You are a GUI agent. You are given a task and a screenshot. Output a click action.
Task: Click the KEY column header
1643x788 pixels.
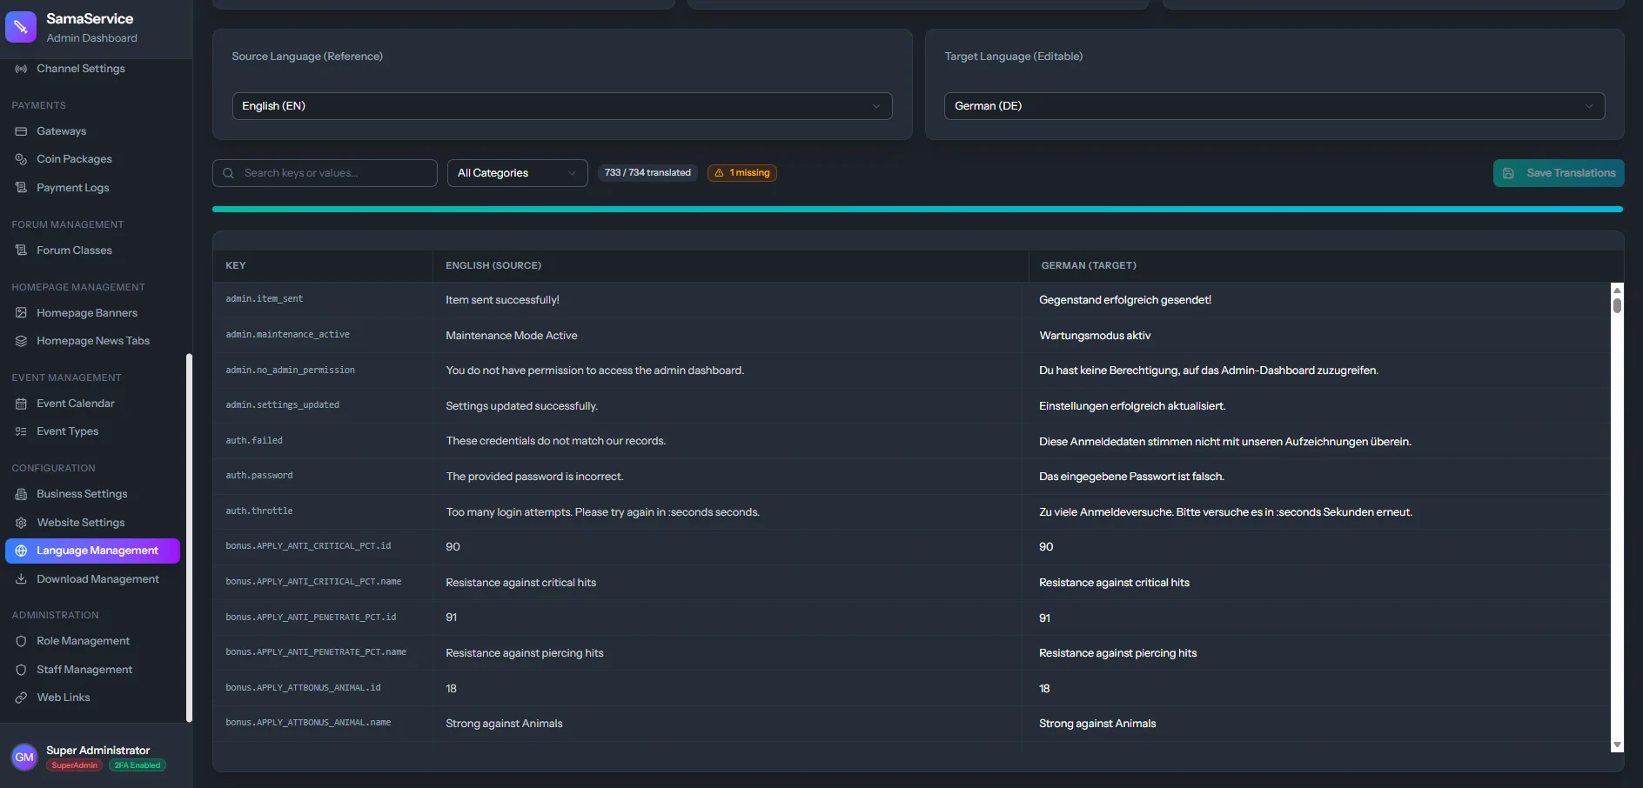[236, 265]
